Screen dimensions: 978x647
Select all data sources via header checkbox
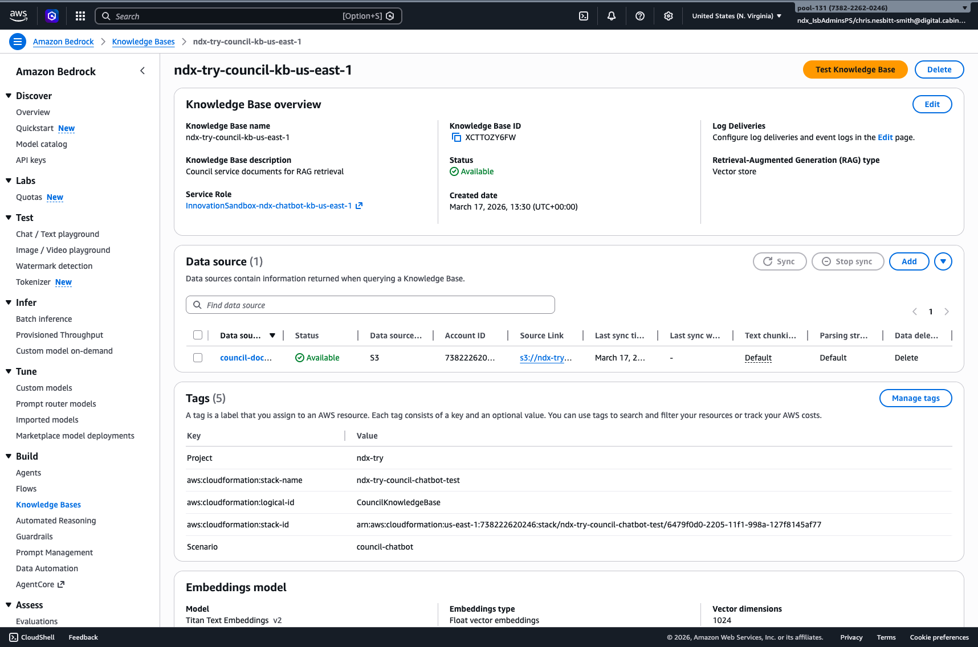(198, 335)
